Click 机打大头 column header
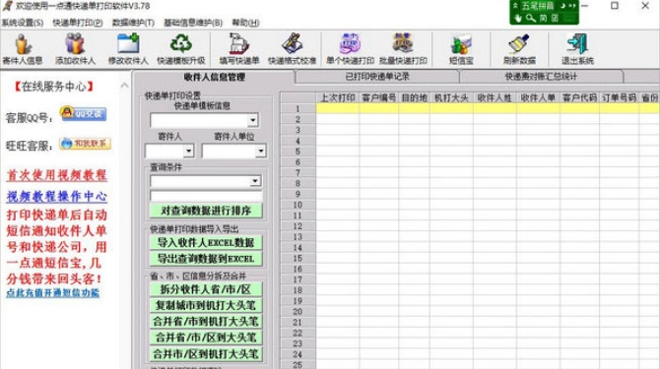660x369 pixels. (451, 98)
